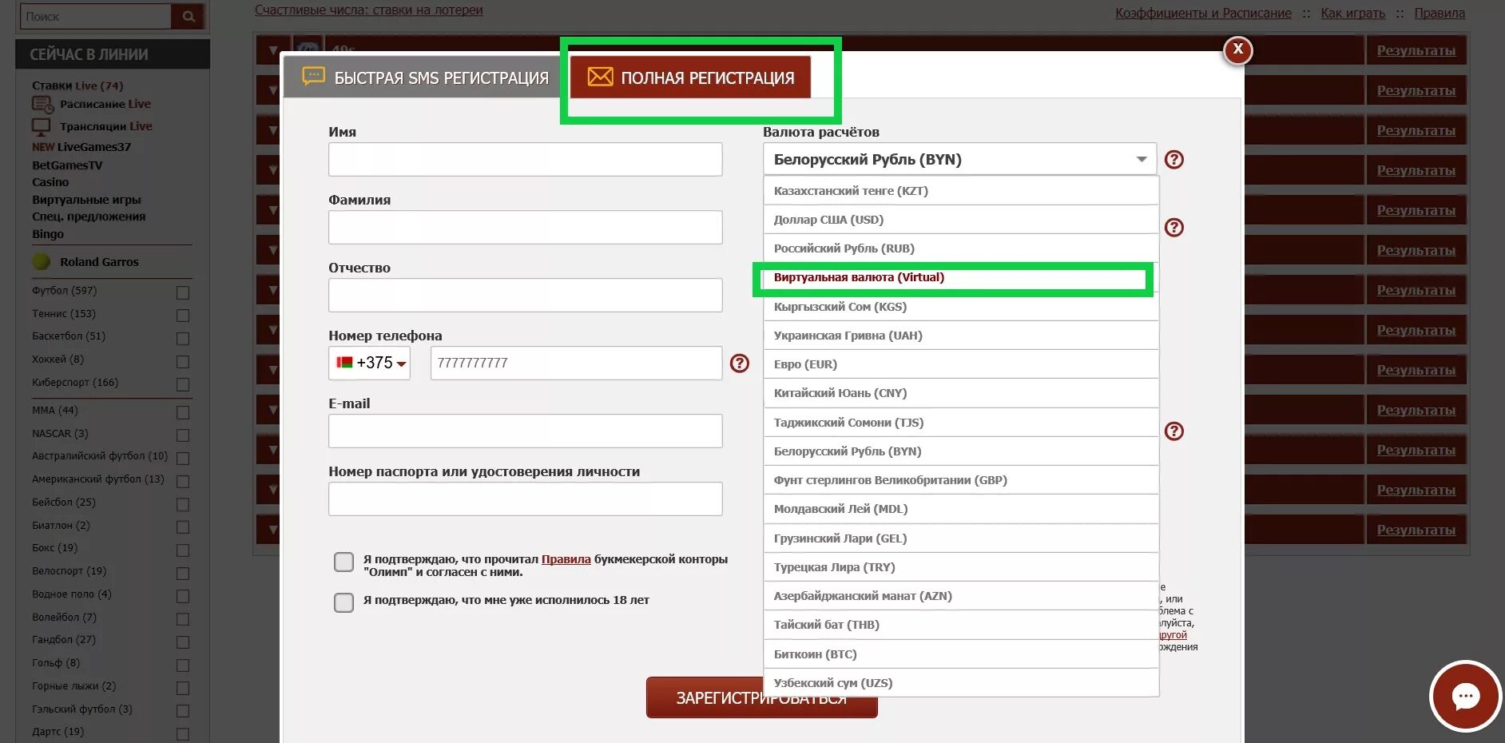
Task: Click the E-mail input field
Action: point(525,431)
